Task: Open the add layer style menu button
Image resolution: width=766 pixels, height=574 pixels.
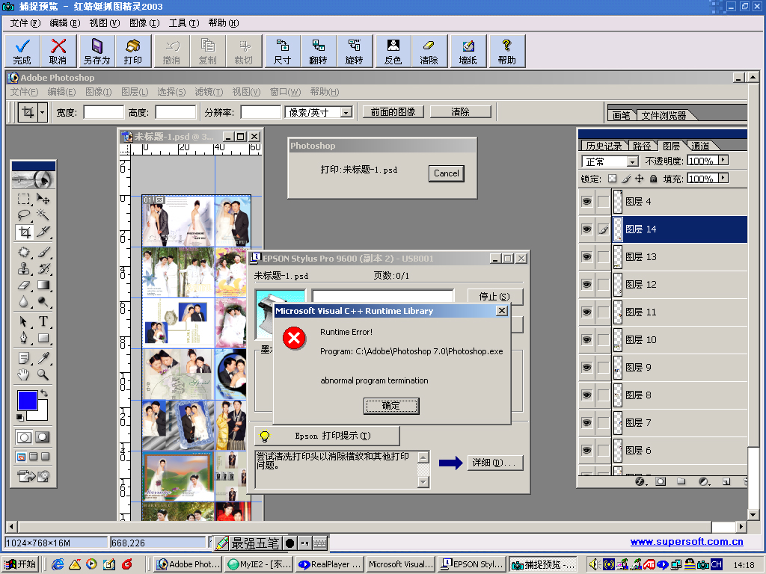Action: [640, 482]
